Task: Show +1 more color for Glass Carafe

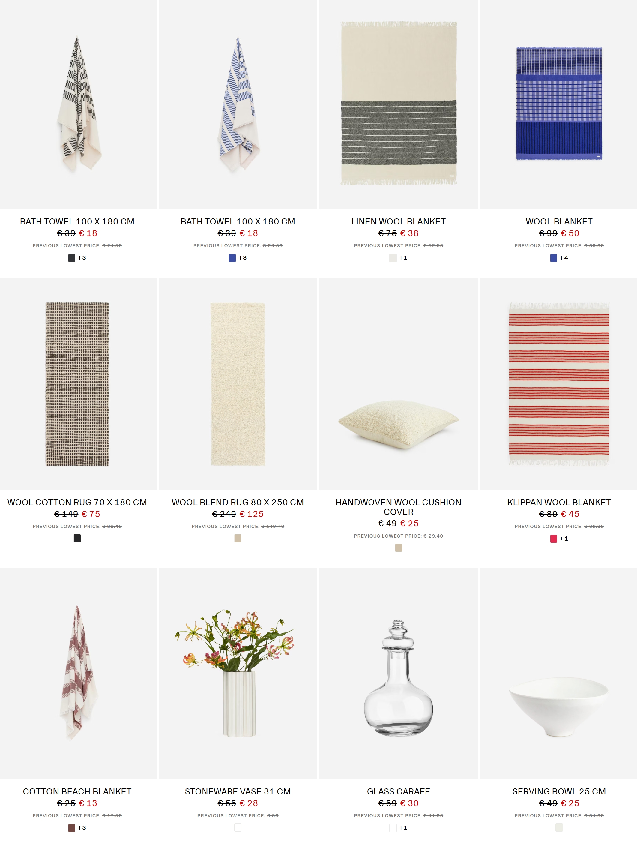Action: [403, 828]
